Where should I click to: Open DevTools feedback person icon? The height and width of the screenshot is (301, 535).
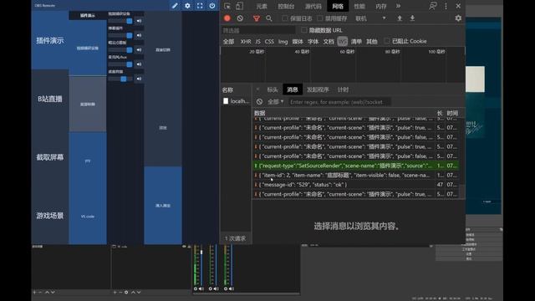point(433,6)
